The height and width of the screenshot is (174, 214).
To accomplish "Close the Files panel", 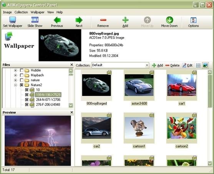I will coord(71,65).
